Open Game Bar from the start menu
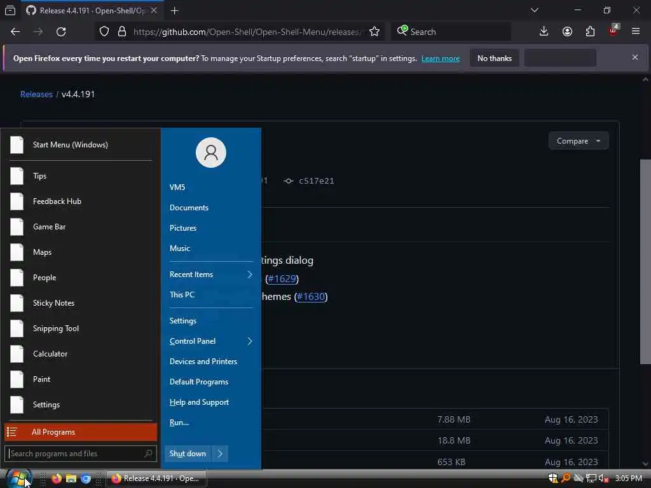Screen dimensions: 651x488 81,227
